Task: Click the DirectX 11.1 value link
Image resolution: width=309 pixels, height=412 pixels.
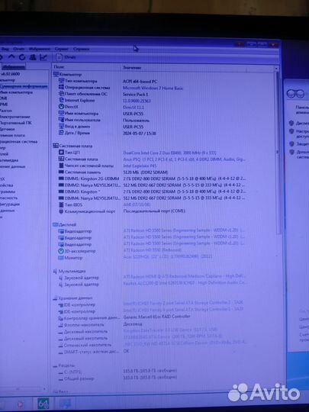Action: coord(134,108)
